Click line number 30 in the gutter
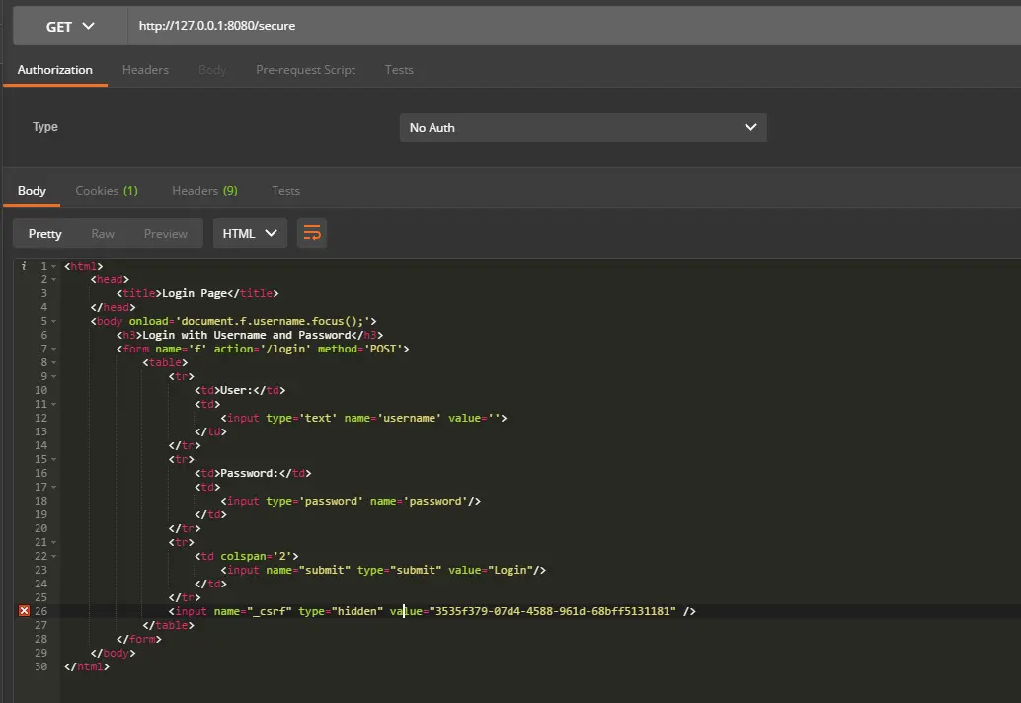This screenshot has width=1021, height=703. tap(41, 666)
